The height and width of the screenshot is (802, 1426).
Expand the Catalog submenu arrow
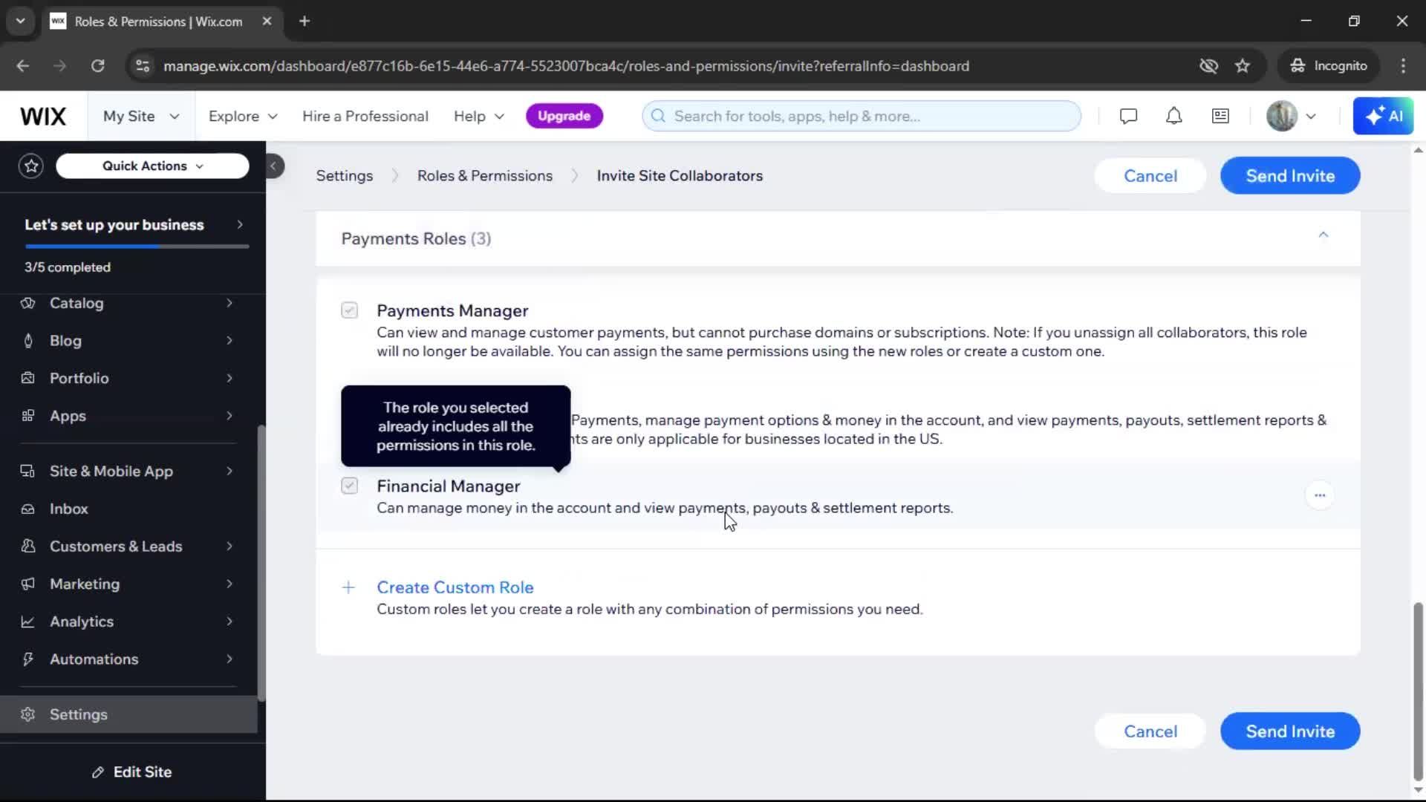click(x=229, y=303)
